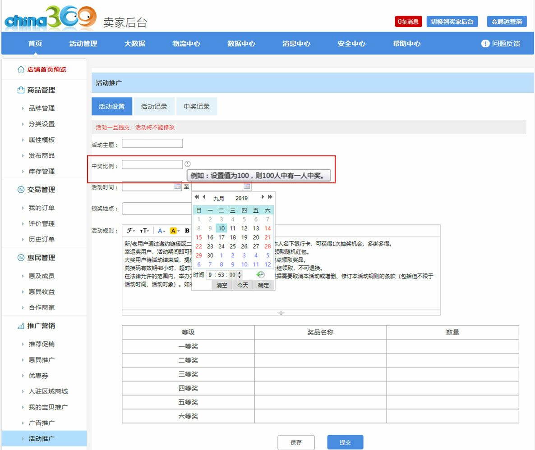The image size is (535, 450).
Task: Click the 问题反馈 feedback icon
Action: point(485,44)
